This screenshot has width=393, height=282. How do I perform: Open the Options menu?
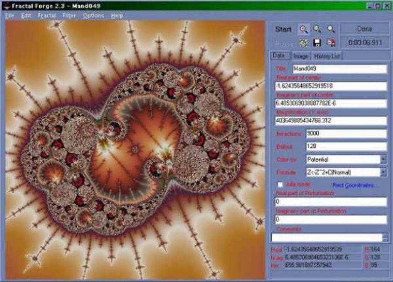(93, 15)
